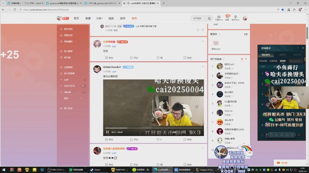This screenshot has width=309, height=173.
Task: Open GOldenTownBoY user avatar
Action: [x=97, y=69]
